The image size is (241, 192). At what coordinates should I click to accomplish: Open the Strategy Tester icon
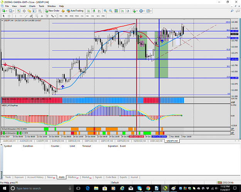tap(40, 11)
